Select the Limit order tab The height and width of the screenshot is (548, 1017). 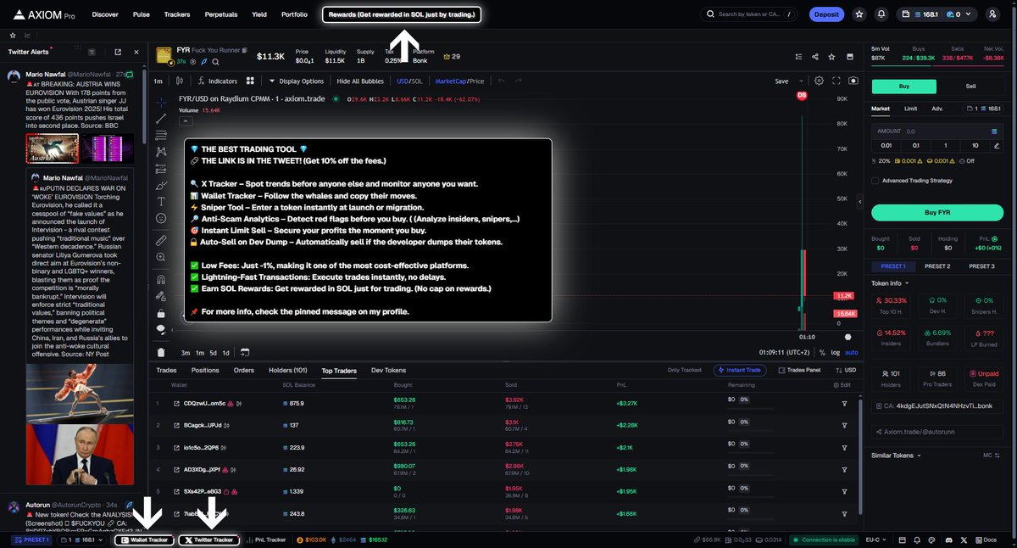pyautogui.click(x=910, y=109)
